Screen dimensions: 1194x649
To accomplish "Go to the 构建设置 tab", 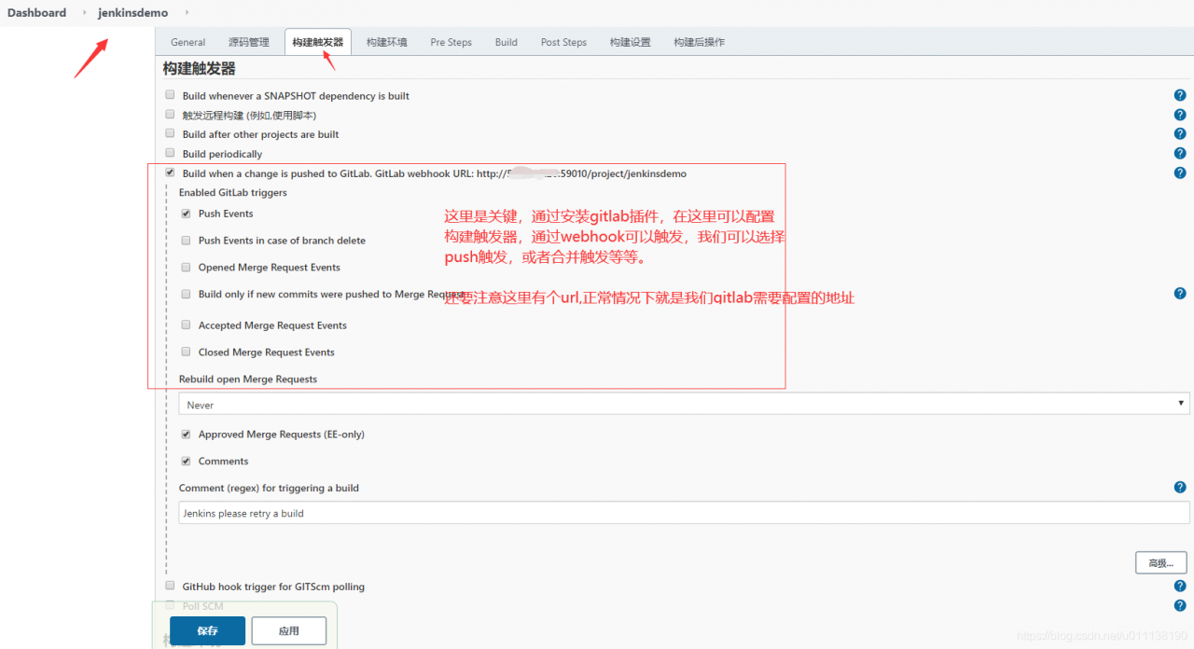I will [631, 42].
